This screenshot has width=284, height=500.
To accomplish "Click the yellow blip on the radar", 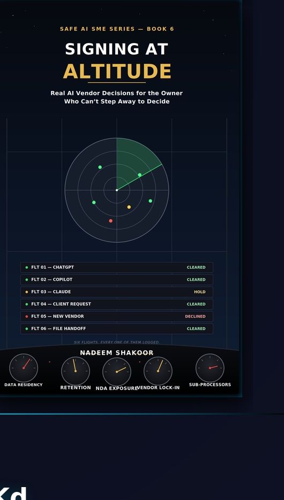I will (x=129, y=207).
